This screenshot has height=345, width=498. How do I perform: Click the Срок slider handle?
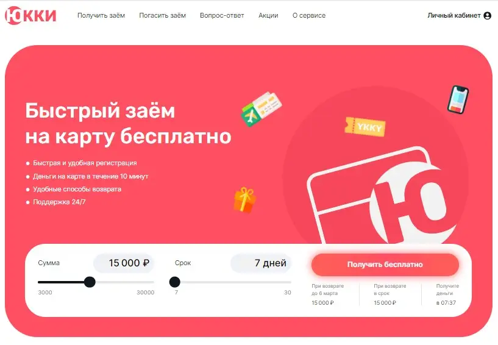[175, 282]
